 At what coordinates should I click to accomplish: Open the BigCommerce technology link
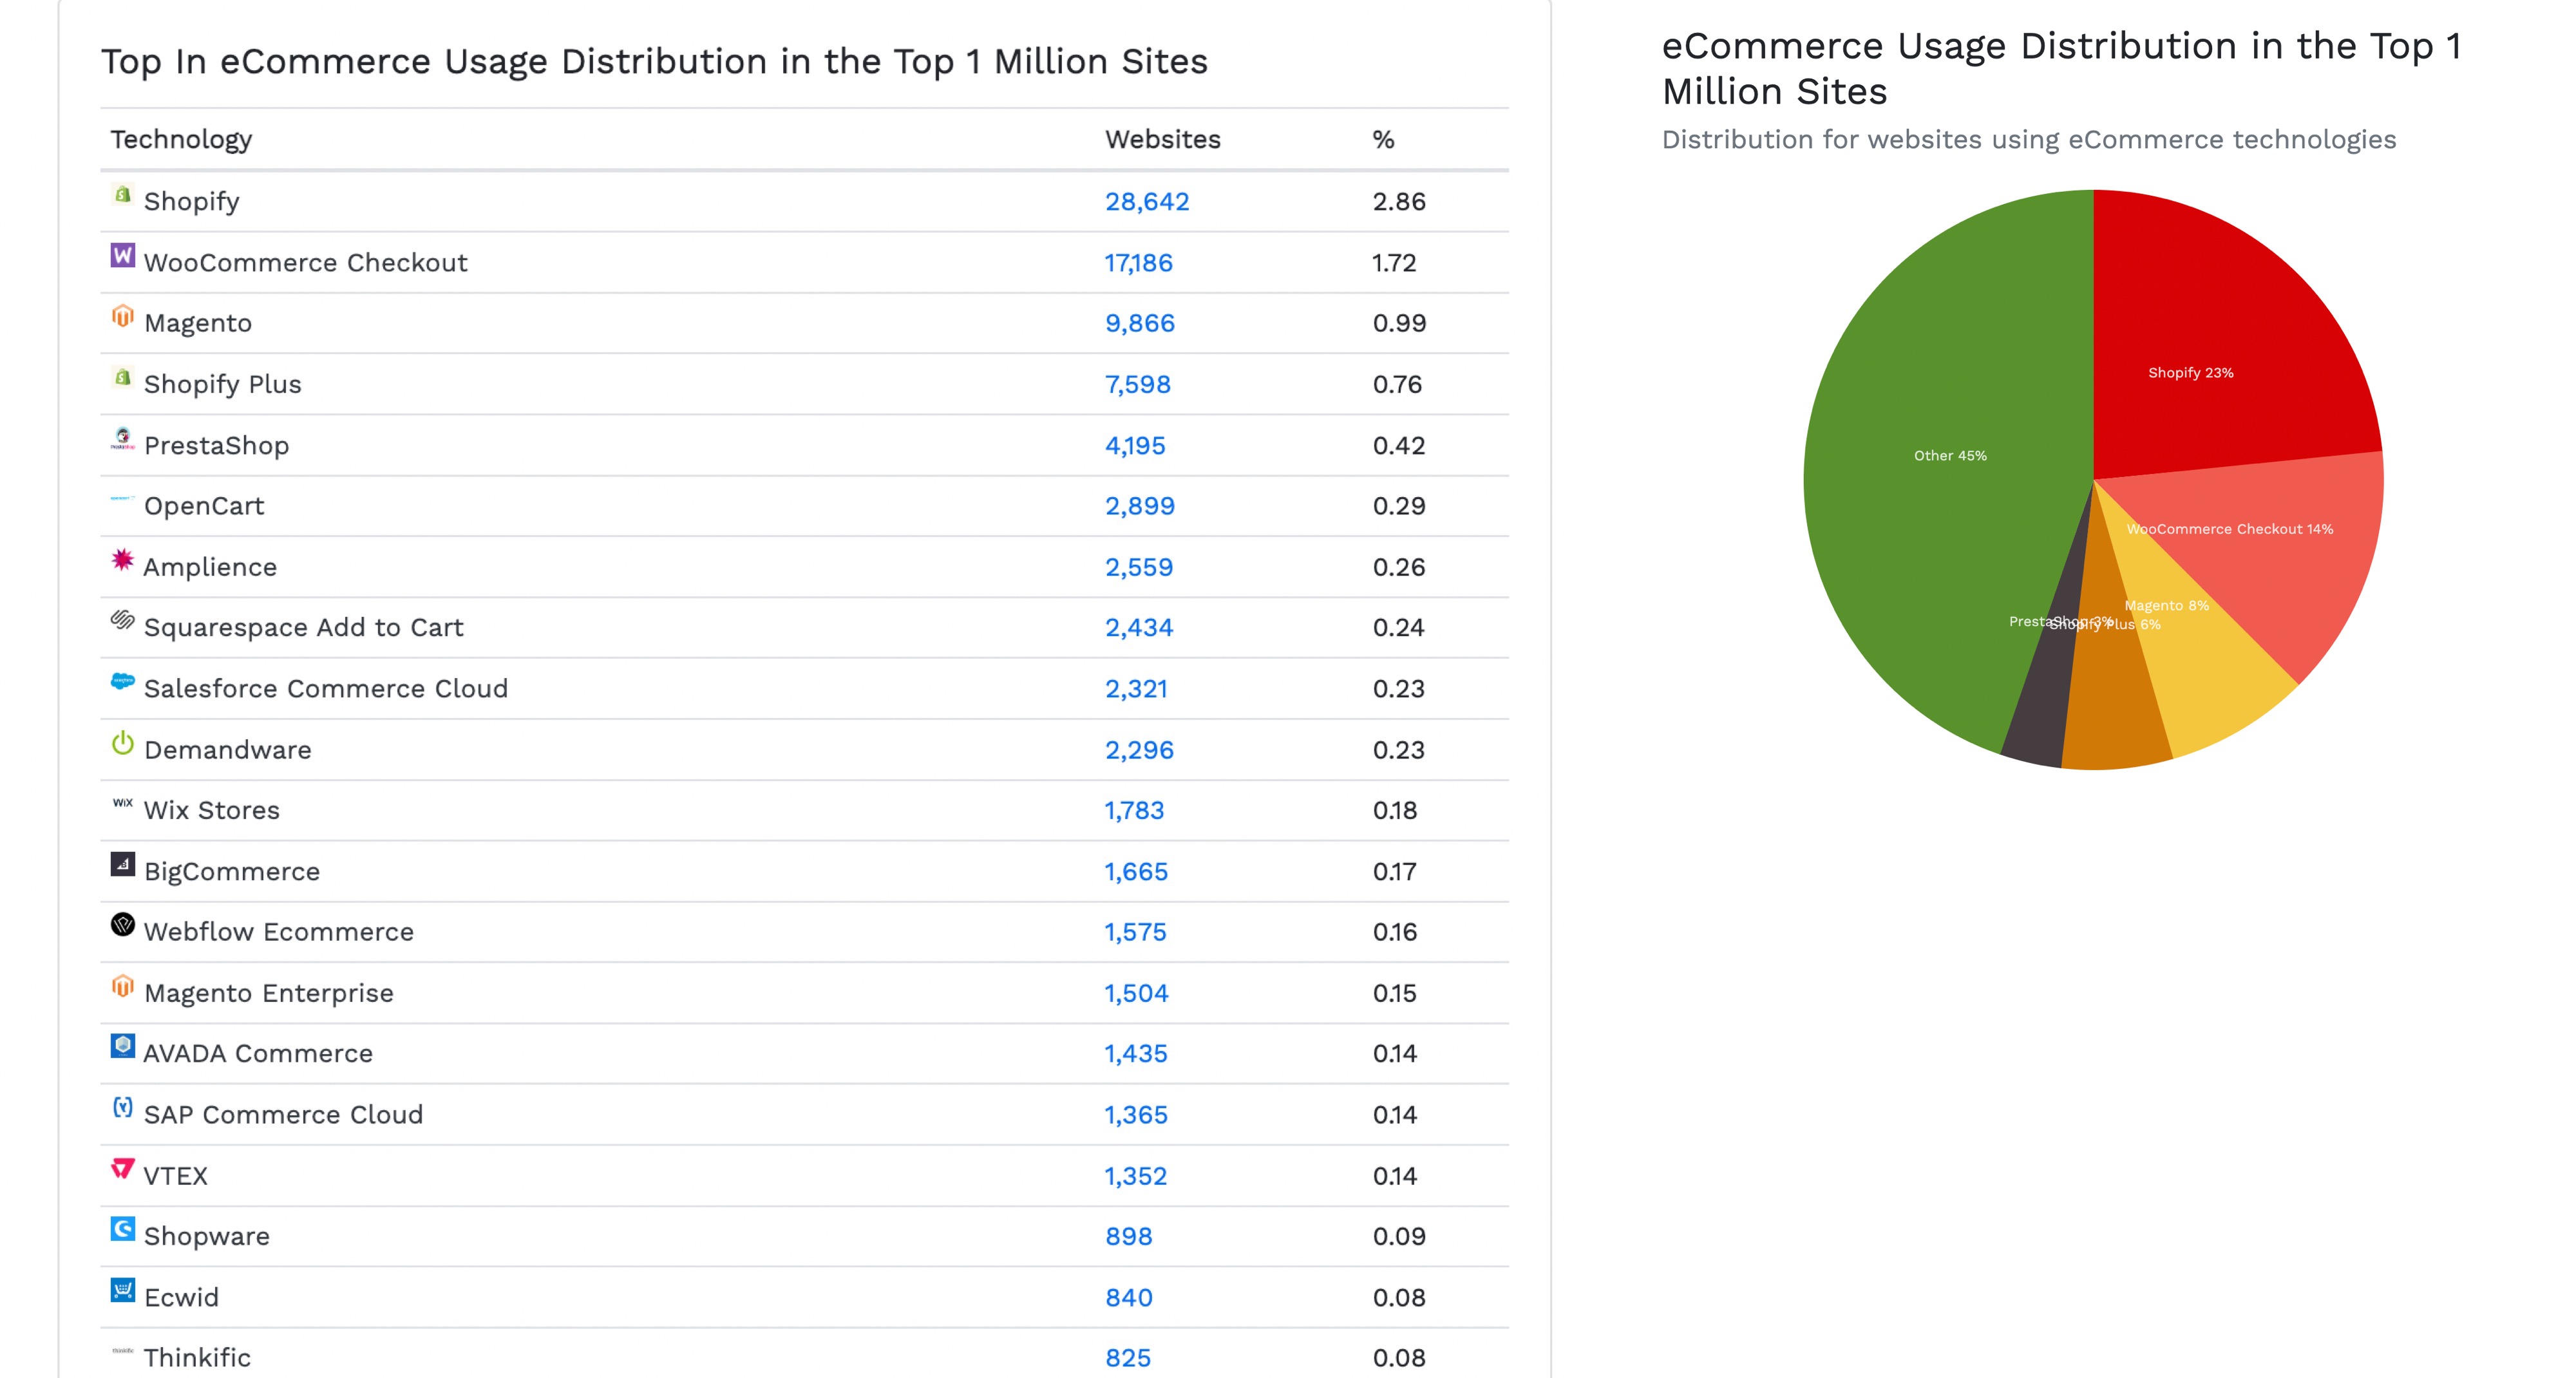click(x=232, y=872)
